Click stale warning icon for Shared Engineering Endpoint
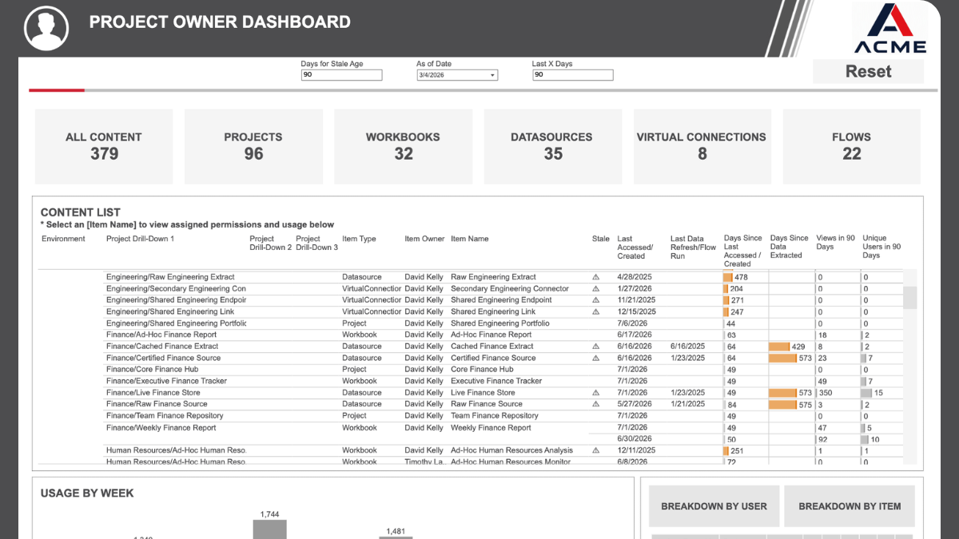 (595, 300)
